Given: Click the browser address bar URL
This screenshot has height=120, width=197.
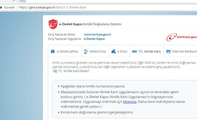Looking at the screenshot, I should (x=53, y=7).
